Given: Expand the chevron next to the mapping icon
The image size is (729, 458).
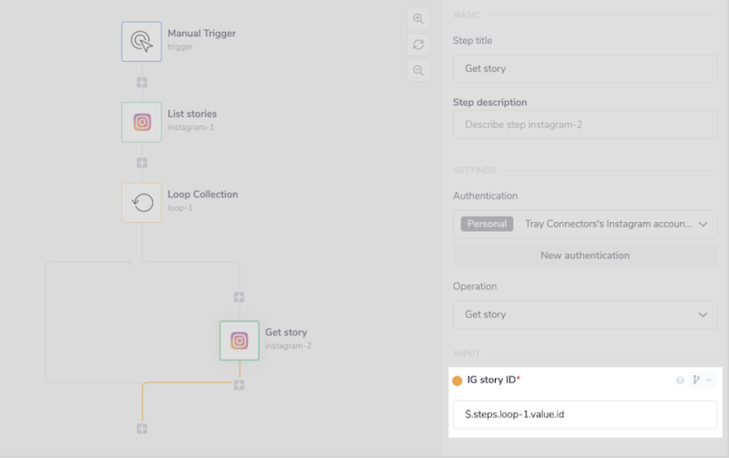Looking at the screenshot, I should [x=708, y=379].
